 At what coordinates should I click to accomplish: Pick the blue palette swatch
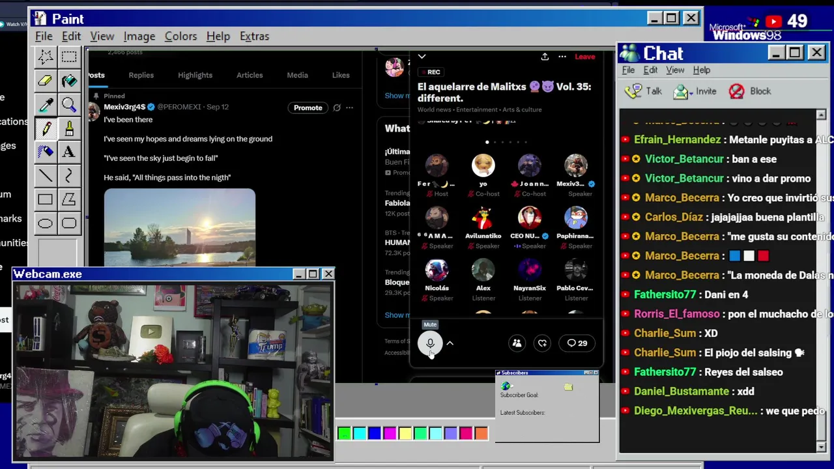coord(375,433)
